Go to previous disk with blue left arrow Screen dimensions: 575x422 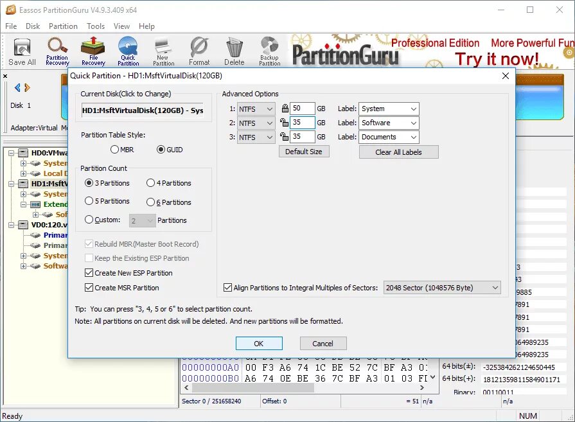coord(17,87)
